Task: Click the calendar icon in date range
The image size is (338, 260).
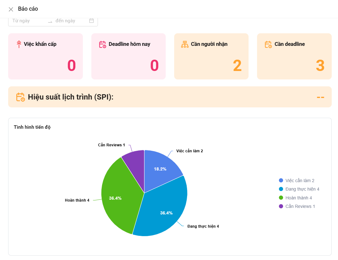Action: click(92, 21)
